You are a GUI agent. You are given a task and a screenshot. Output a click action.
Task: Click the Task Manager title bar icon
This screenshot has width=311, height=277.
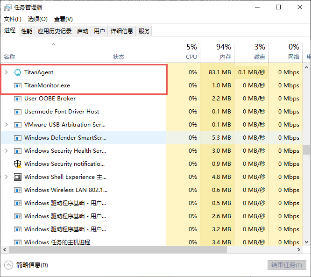pyautogui.click(x=8, y=7)
